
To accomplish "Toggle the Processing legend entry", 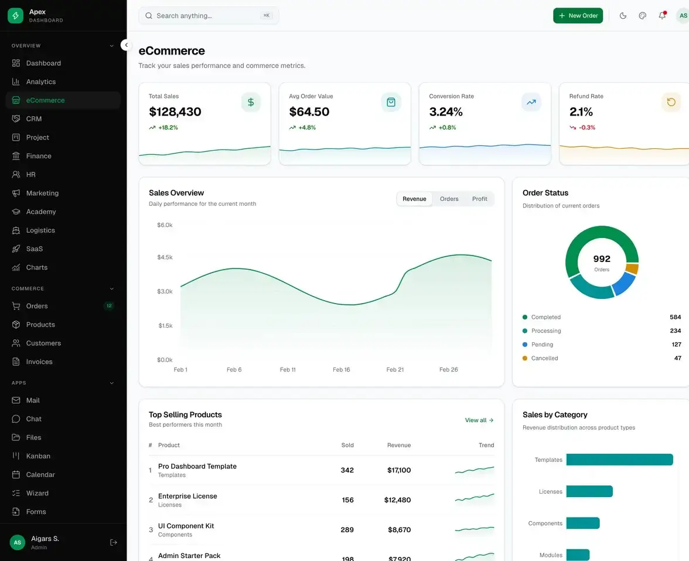I will coord(541,331).
